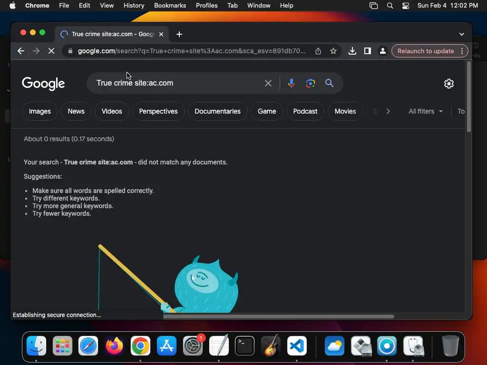Open Spotlight search in menu bar
Viewport: 487px width, 365px height.
pyautogui.click(x=390, y=6)
